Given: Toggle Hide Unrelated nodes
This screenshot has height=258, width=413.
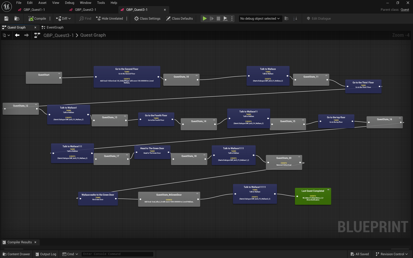Looking at the screenshot, I should (110, 19).
